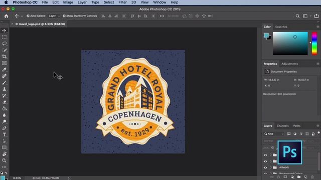Viewport: 321px width, 180px height.
Task: Open the Move tool preset picker arrow
Action: pyautogui.click(x=22, y=16)
